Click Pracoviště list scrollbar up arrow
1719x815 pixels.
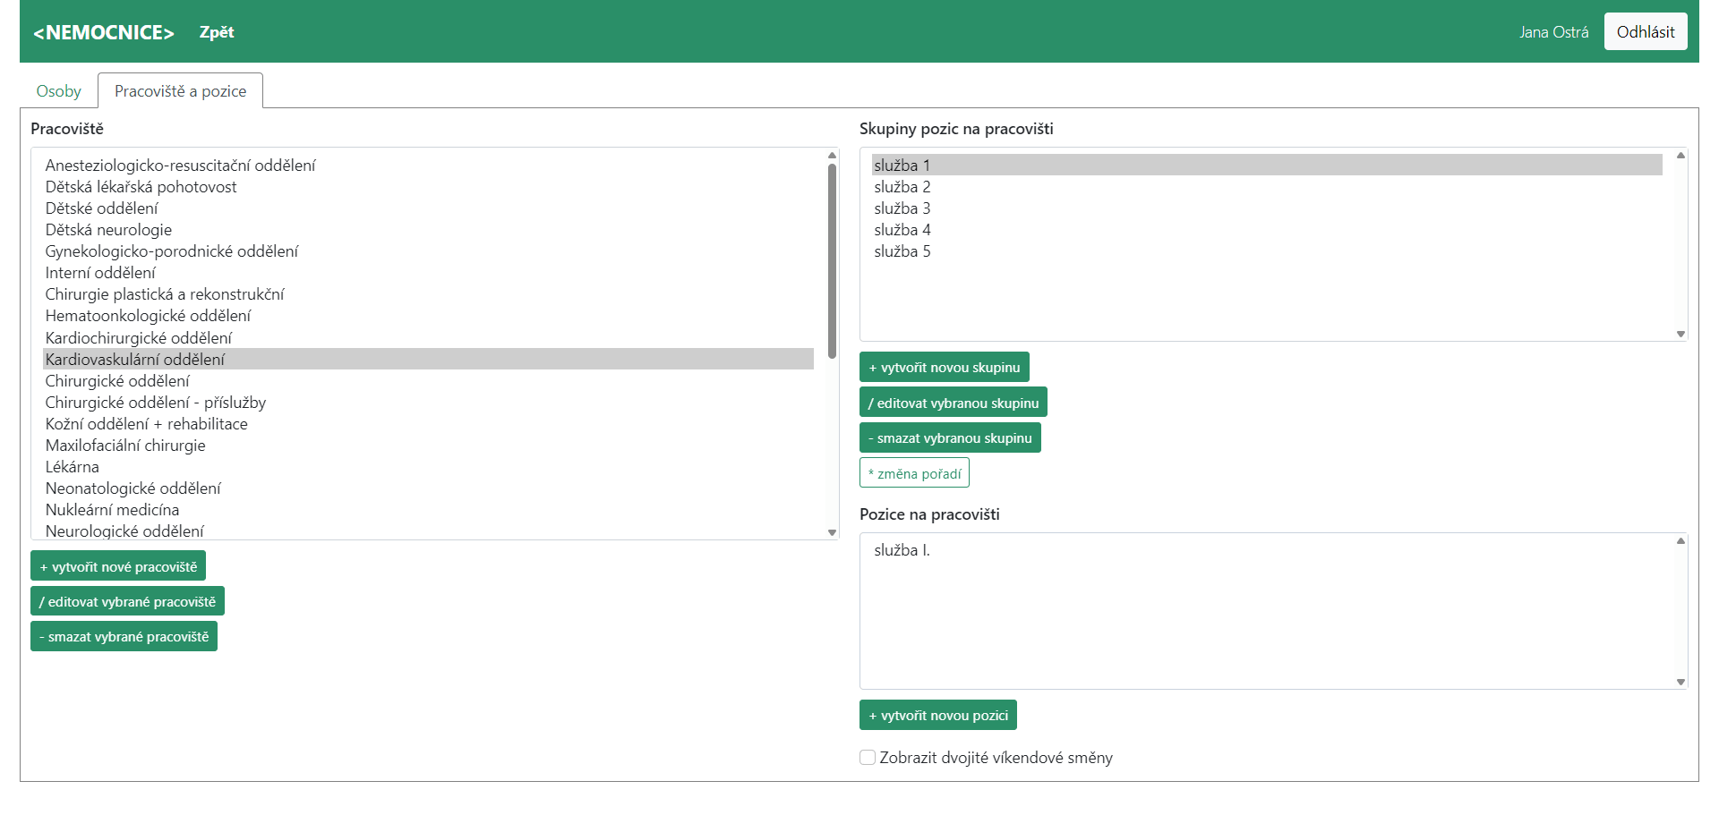[832, 156]
